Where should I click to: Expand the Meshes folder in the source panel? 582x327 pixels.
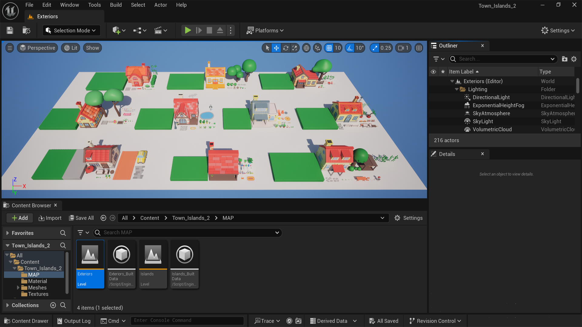tap(18, 287)
